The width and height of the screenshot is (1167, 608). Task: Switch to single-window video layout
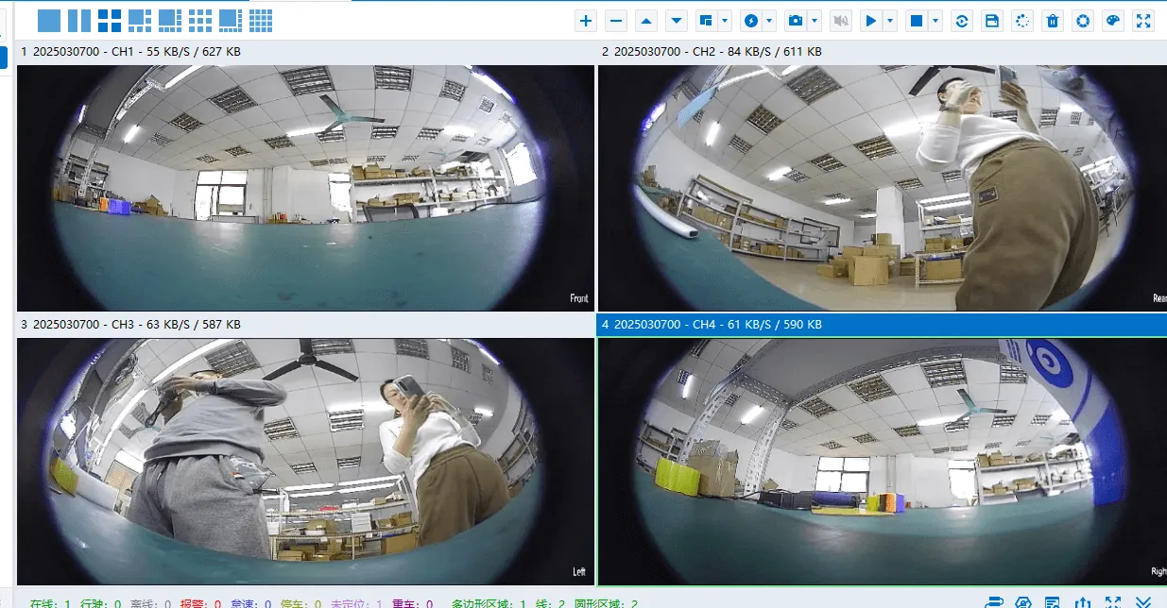click(49, 20)
